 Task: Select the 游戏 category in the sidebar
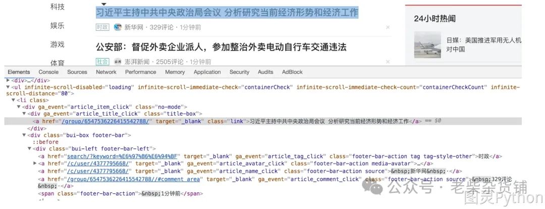pos(58,44)
